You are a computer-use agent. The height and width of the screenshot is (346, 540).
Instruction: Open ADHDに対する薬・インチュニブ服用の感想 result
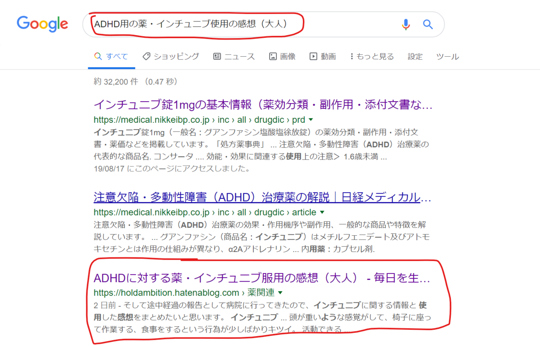(x=262, y=279)
